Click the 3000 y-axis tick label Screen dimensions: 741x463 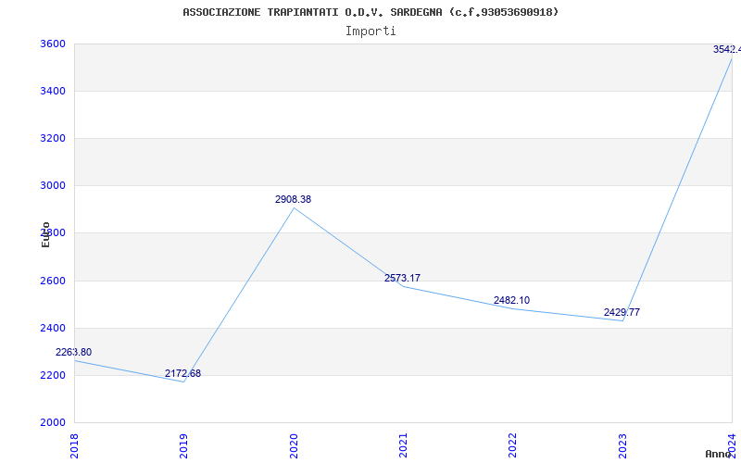coord(53,185)
